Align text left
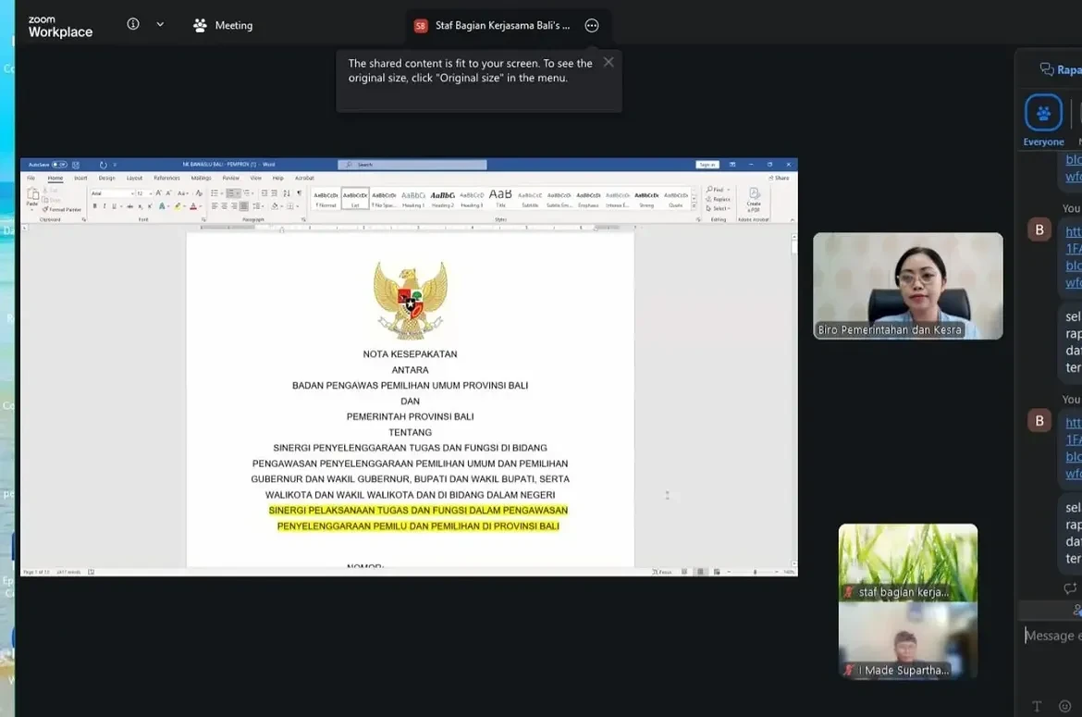1082x717 pixels. 215,206
